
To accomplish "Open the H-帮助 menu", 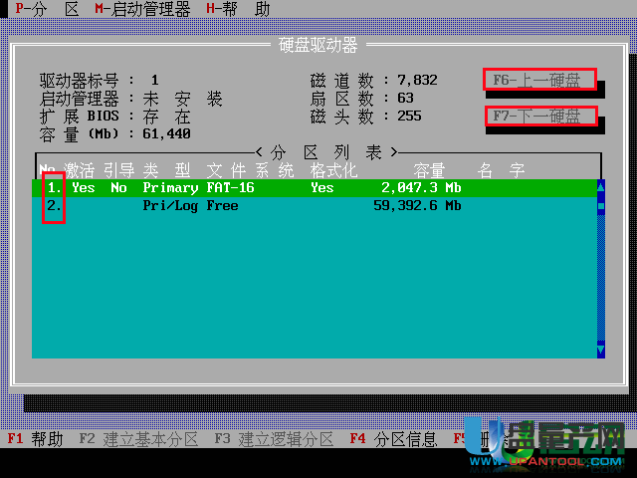I will pos(237,9).
